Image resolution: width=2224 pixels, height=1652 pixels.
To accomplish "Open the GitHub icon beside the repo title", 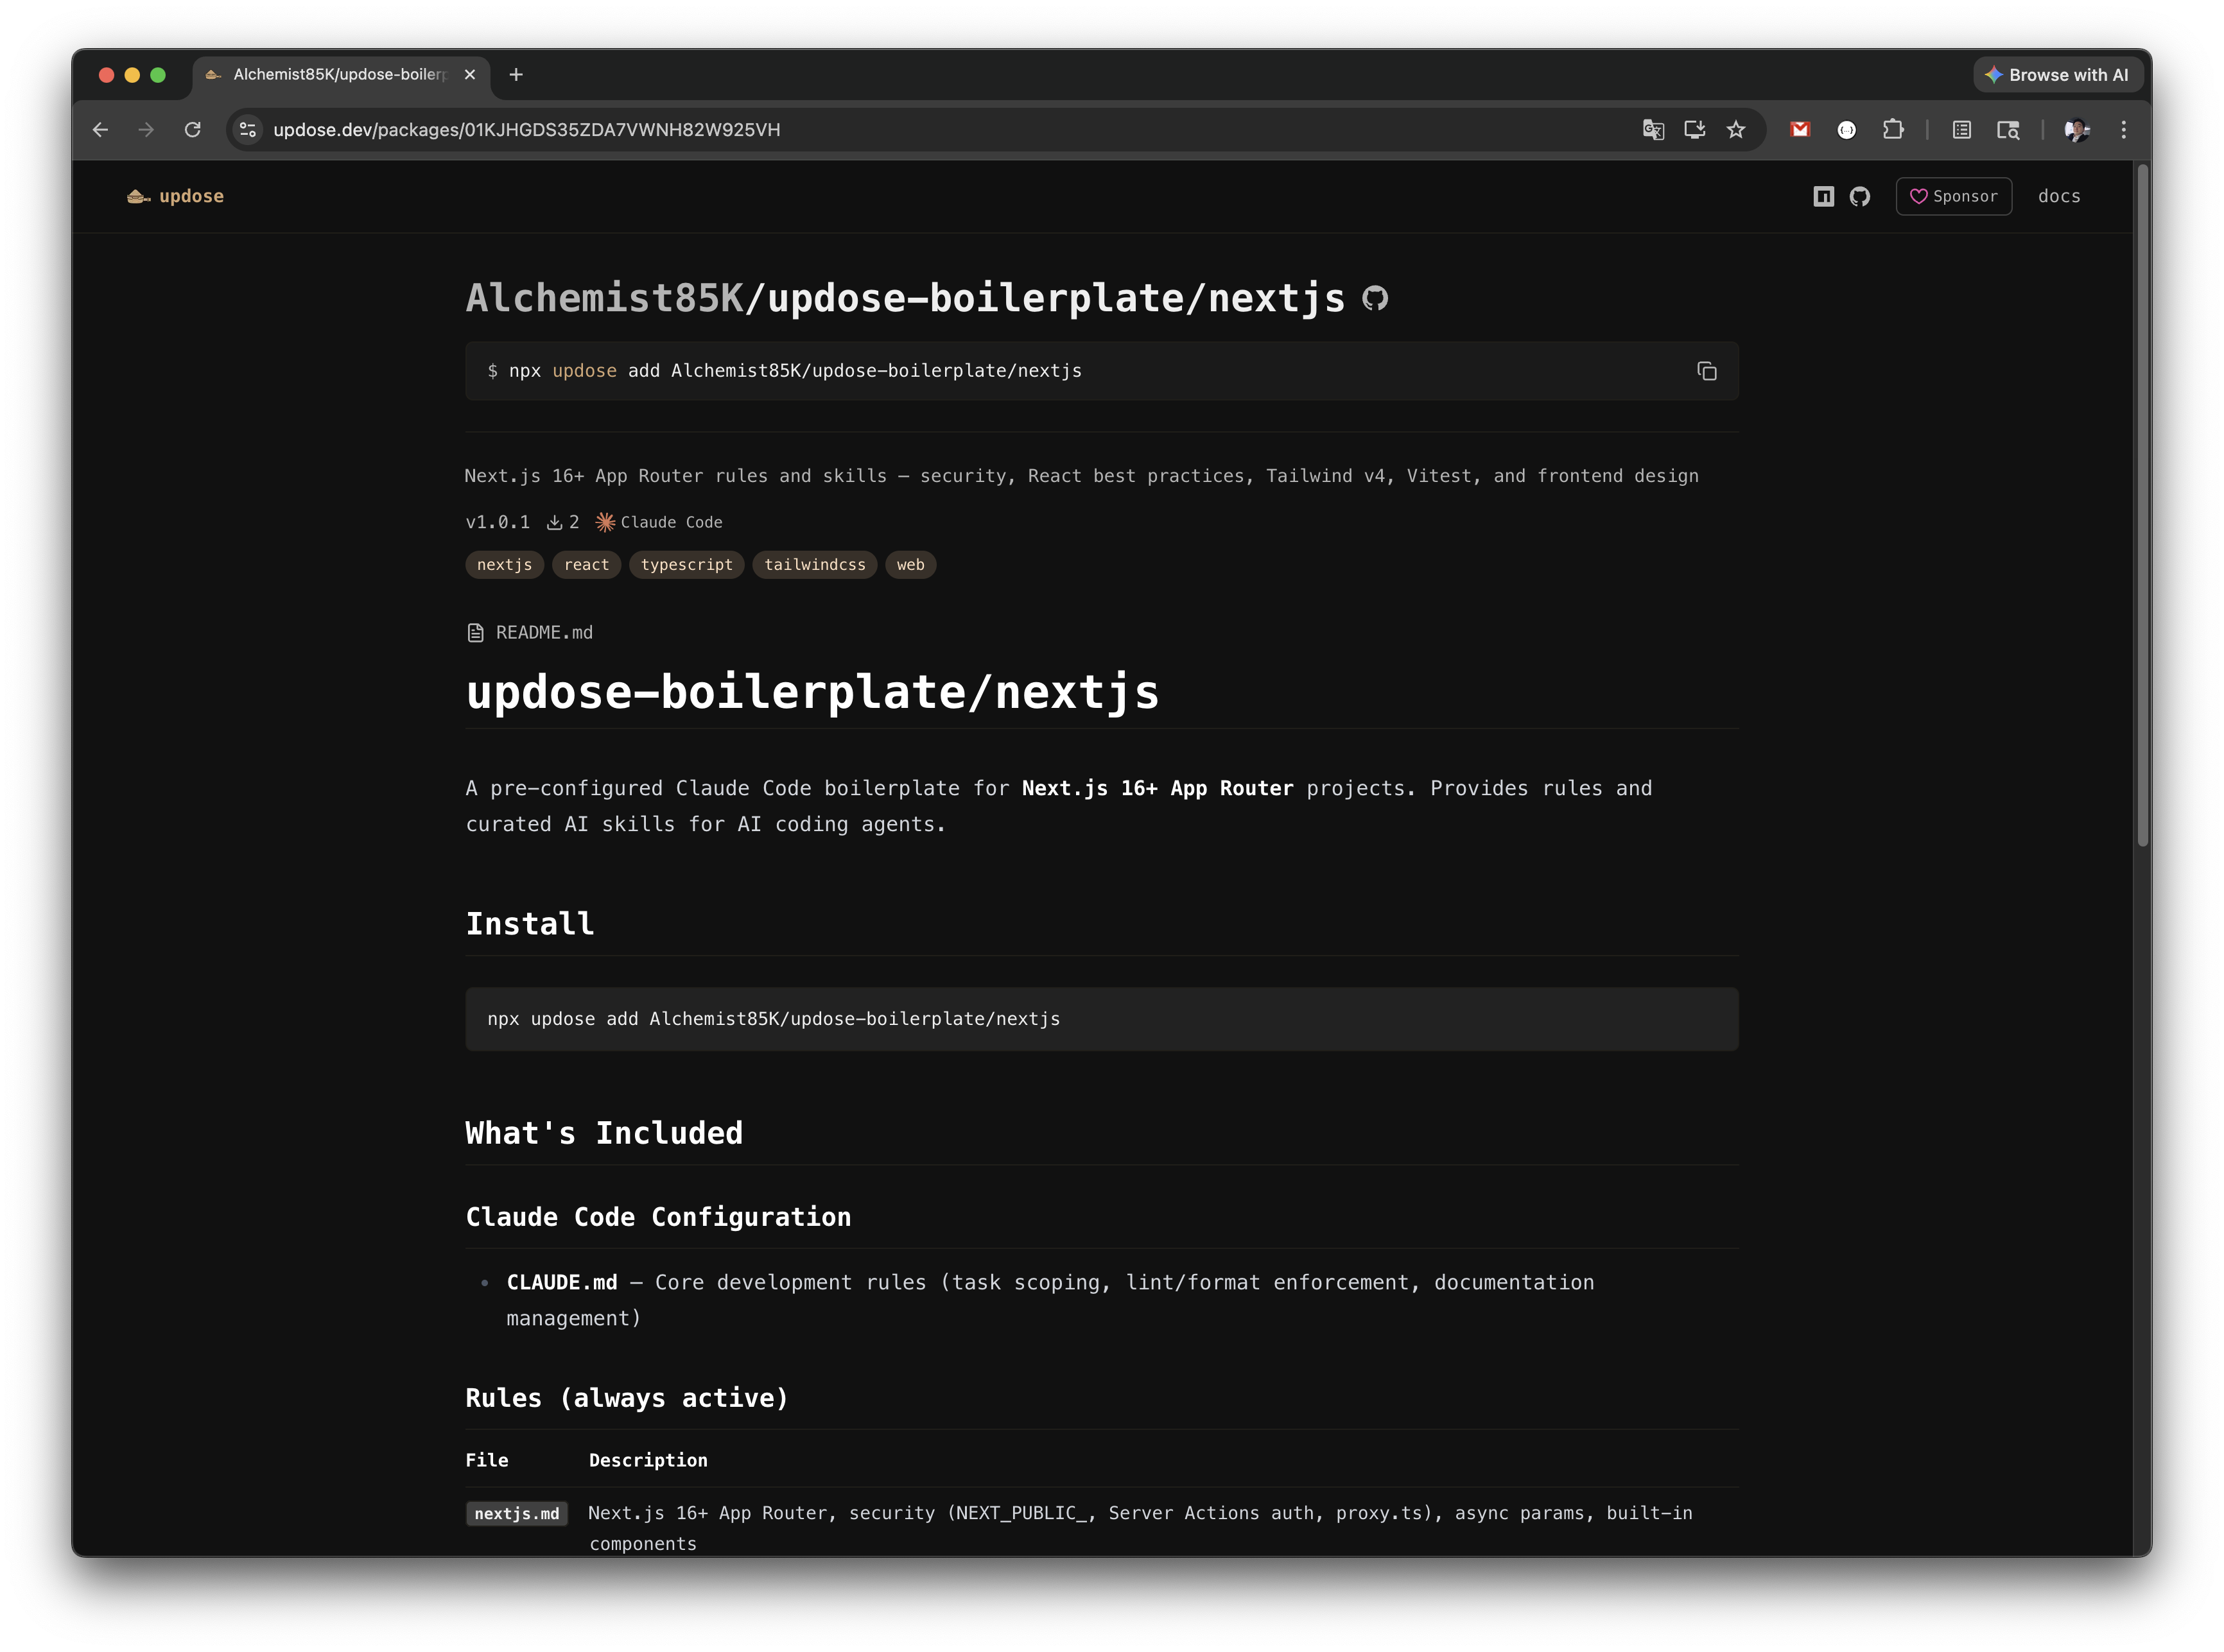I will (1377, 297).
